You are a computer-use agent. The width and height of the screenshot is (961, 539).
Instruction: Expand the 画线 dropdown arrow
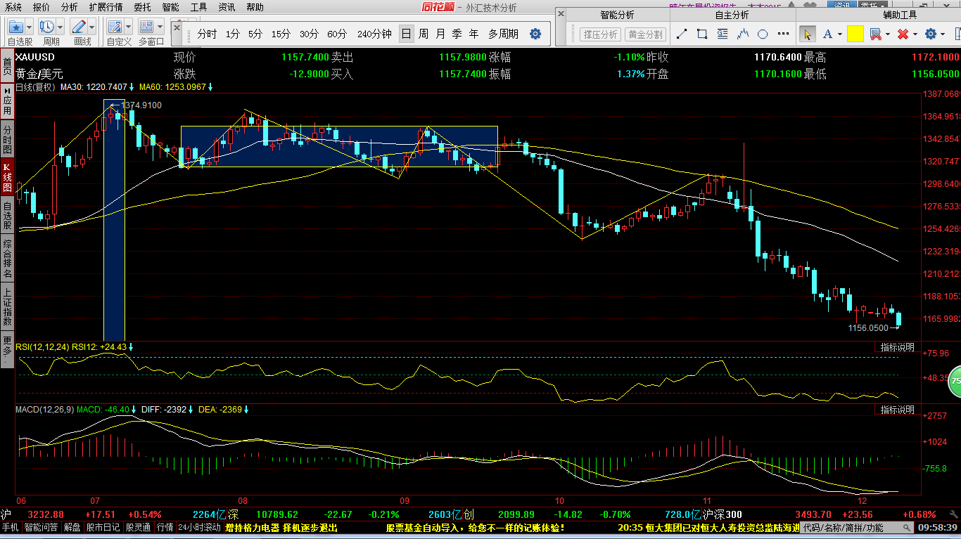(93, 27)
